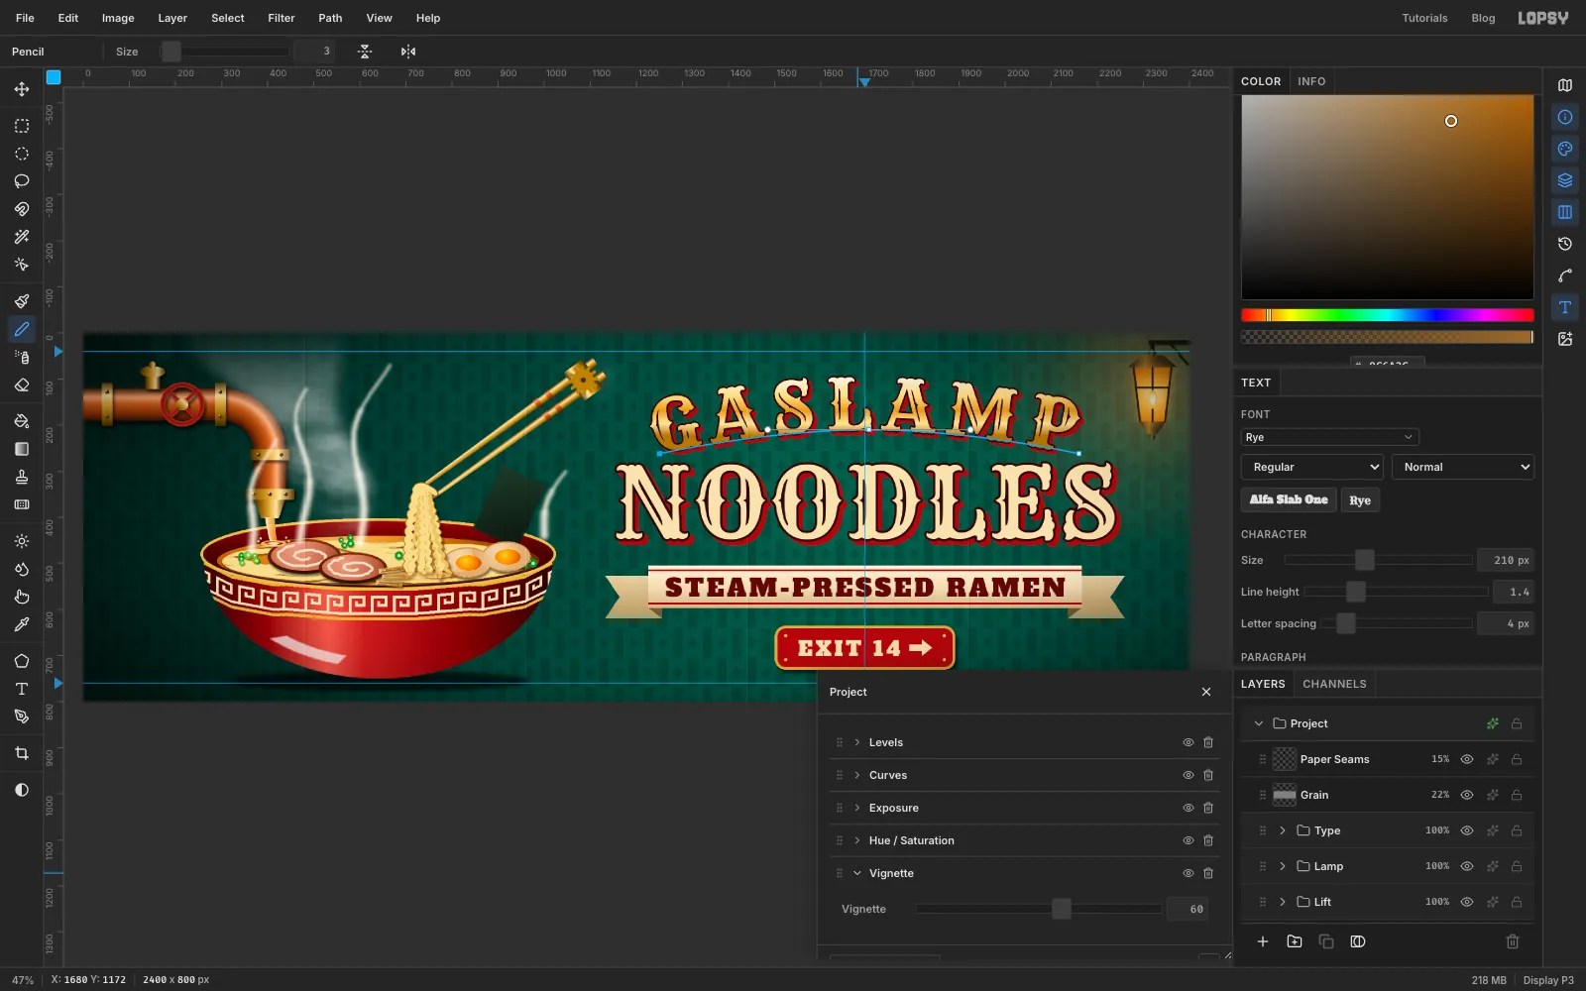Image resolution: width=1586 pixels, height=991 pixels.
Task: Toggle lock on Lamp folder
Action: coord(1517,866)
